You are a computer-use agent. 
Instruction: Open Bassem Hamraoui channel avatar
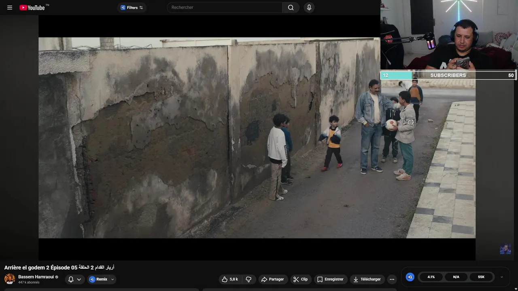(10, 279)
